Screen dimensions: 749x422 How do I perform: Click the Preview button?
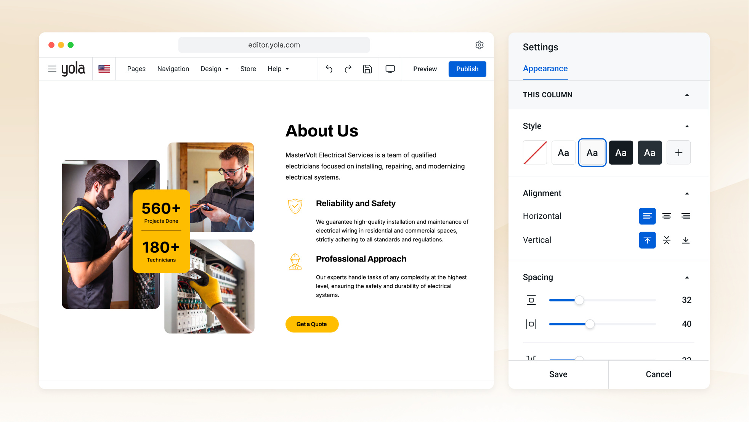point(425,69)
